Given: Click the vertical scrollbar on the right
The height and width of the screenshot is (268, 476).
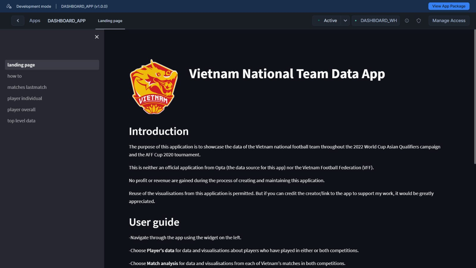Looking at the screenshot, I should tap(475, 97).
